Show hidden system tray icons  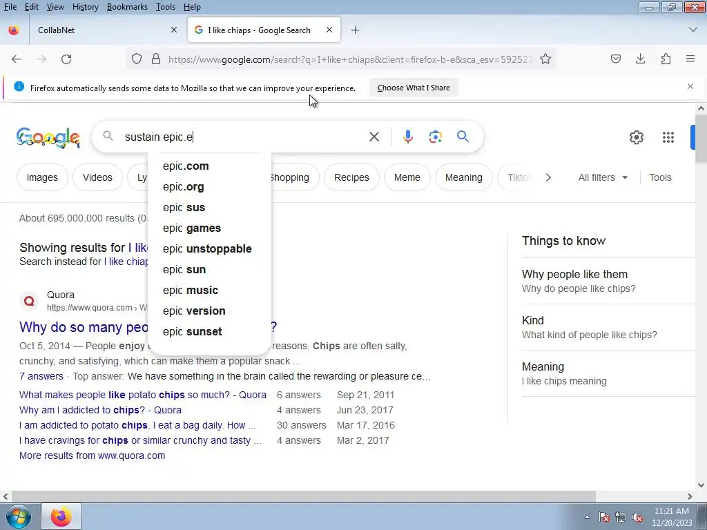click(x=587, y=518)
